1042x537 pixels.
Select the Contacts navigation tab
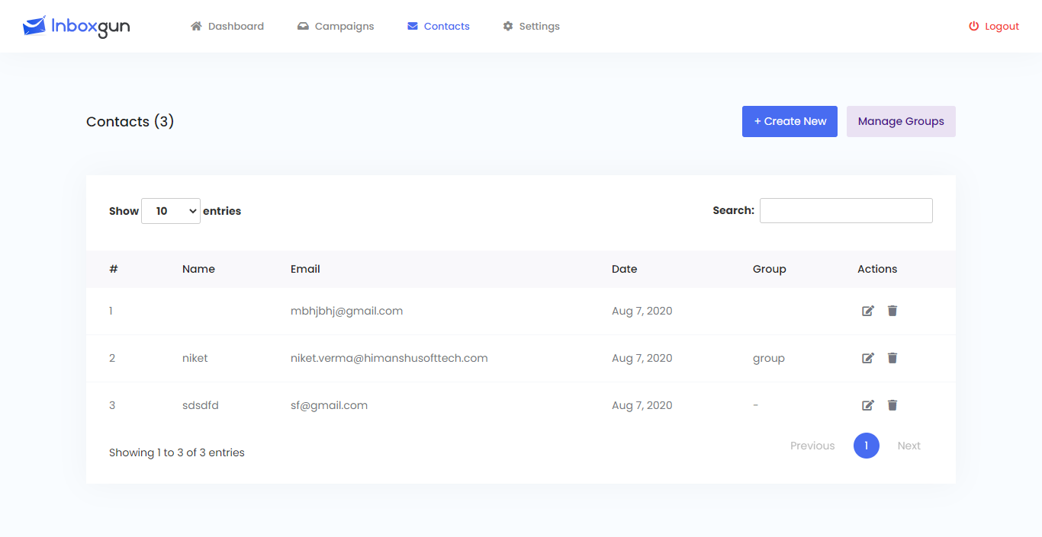439,26
